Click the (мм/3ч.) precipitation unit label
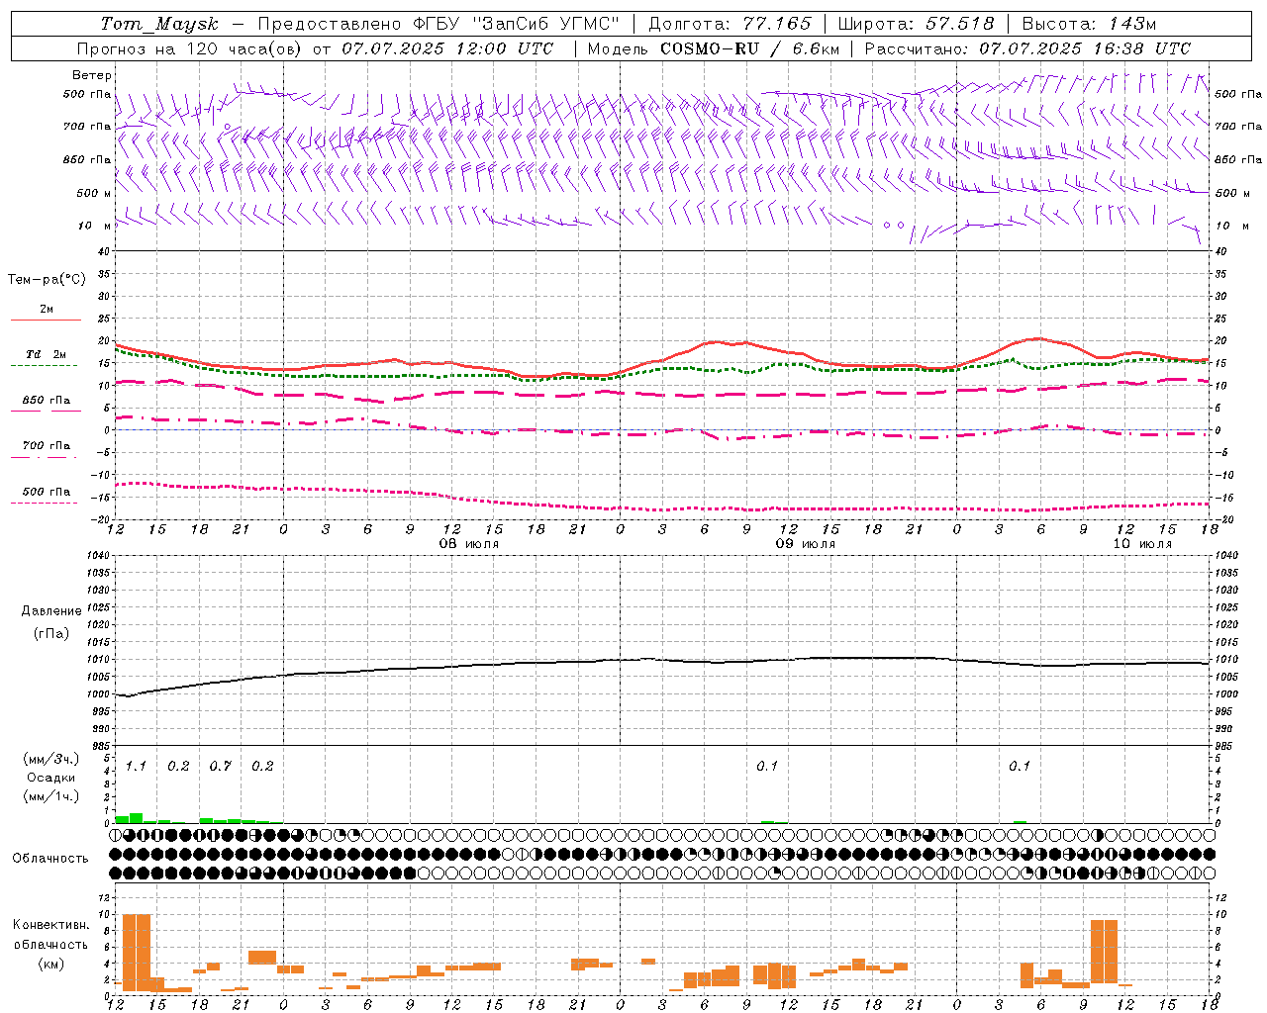This screenshot has width=1267, height=1013. click(51, 759)
